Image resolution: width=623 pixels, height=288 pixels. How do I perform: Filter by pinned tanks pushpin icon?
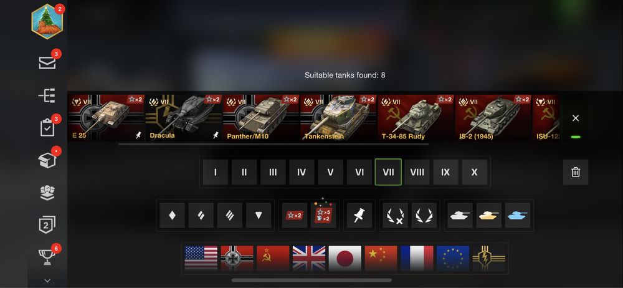(x=359, y=215)
